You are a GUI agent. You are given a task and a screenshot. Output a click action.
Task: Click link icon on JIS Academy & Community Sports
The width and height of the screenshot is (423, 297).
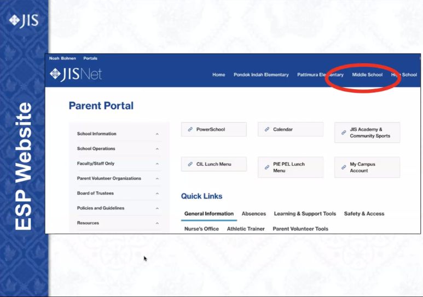click(x=344, y=132)
